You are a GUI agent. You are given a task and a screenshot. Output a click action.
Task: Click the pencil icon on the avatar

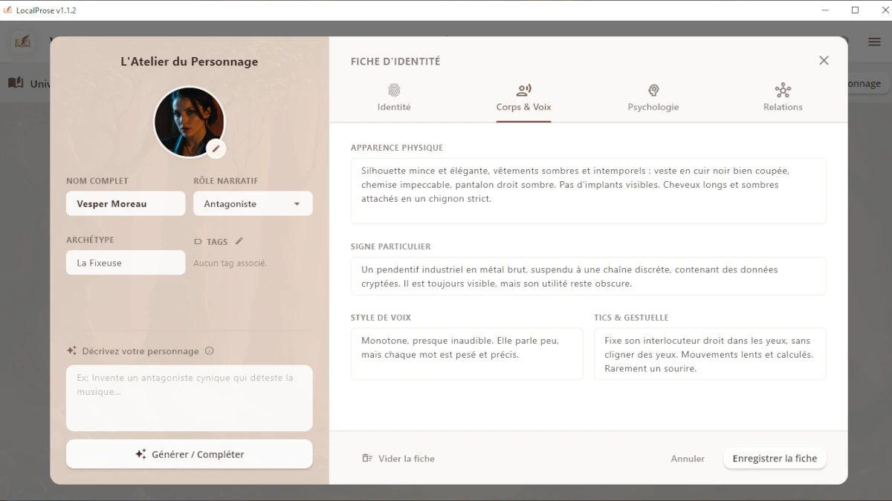[216, 148]
